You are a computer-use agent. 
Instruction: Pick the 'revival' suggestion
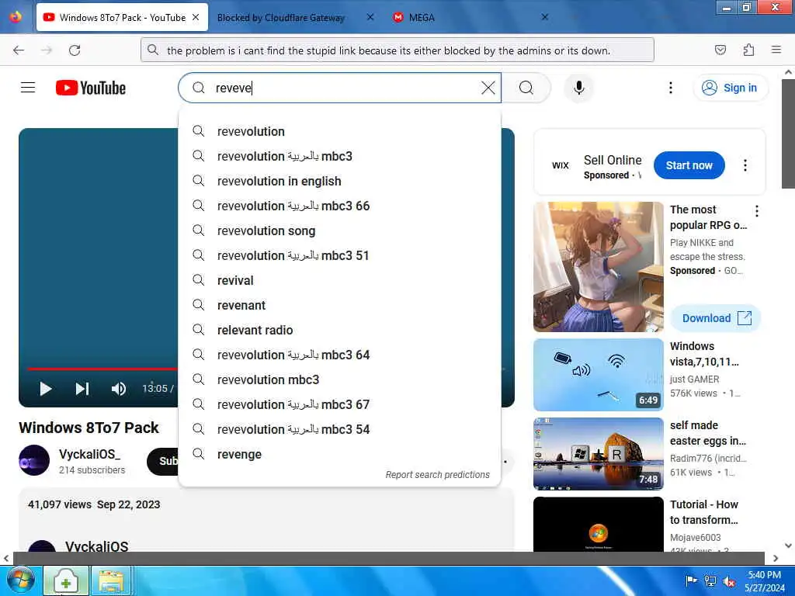340,280
